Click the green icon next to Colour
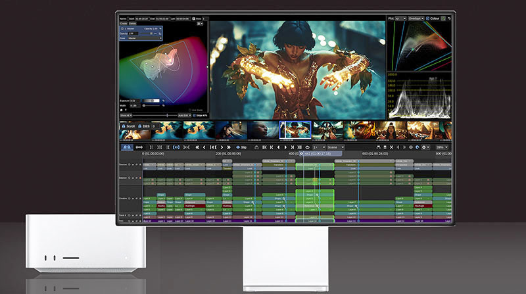The width and height of the screenshot is (526, 294). pyautogui.click(x=443, y=18)
